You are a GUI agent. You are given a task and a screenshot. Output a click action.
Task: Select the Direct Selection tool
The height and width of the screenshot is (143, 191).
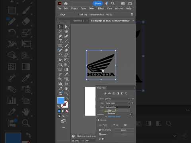click(x=66, y=27)
